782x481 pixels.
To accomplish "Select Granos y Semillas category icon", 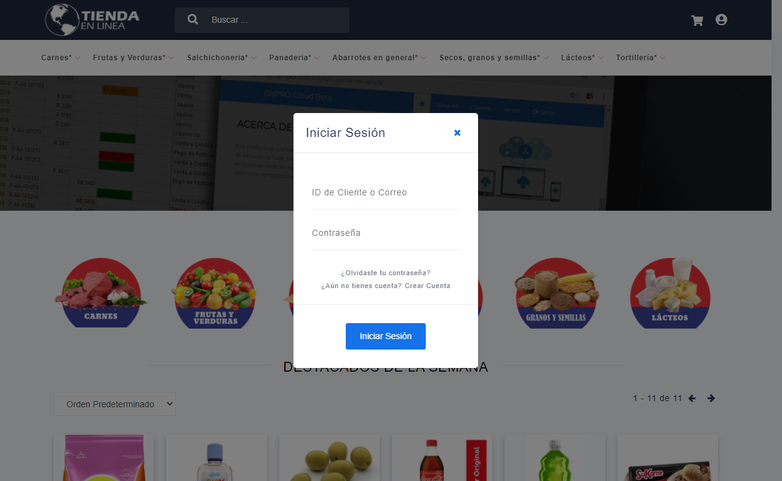I will coord(556,292).
